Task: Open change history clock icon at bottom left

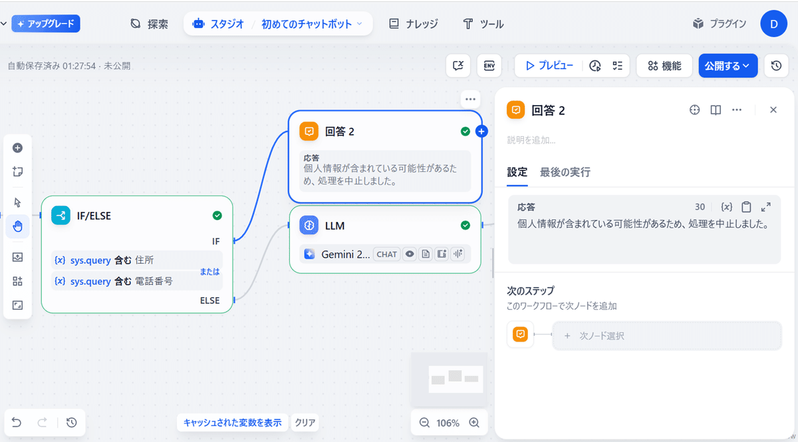Action: (72, 422)
